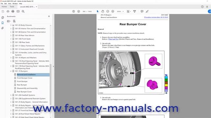
Task: Toggle read mode scrolling icon
Action: click(135, 11)
